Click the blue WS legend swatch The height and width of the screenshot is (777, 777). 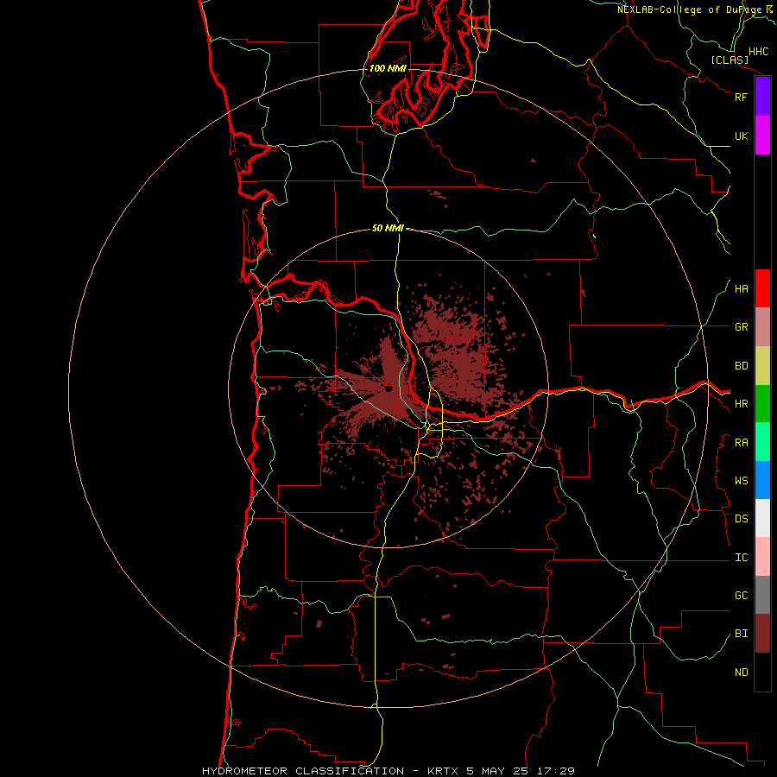coord(762,480)
